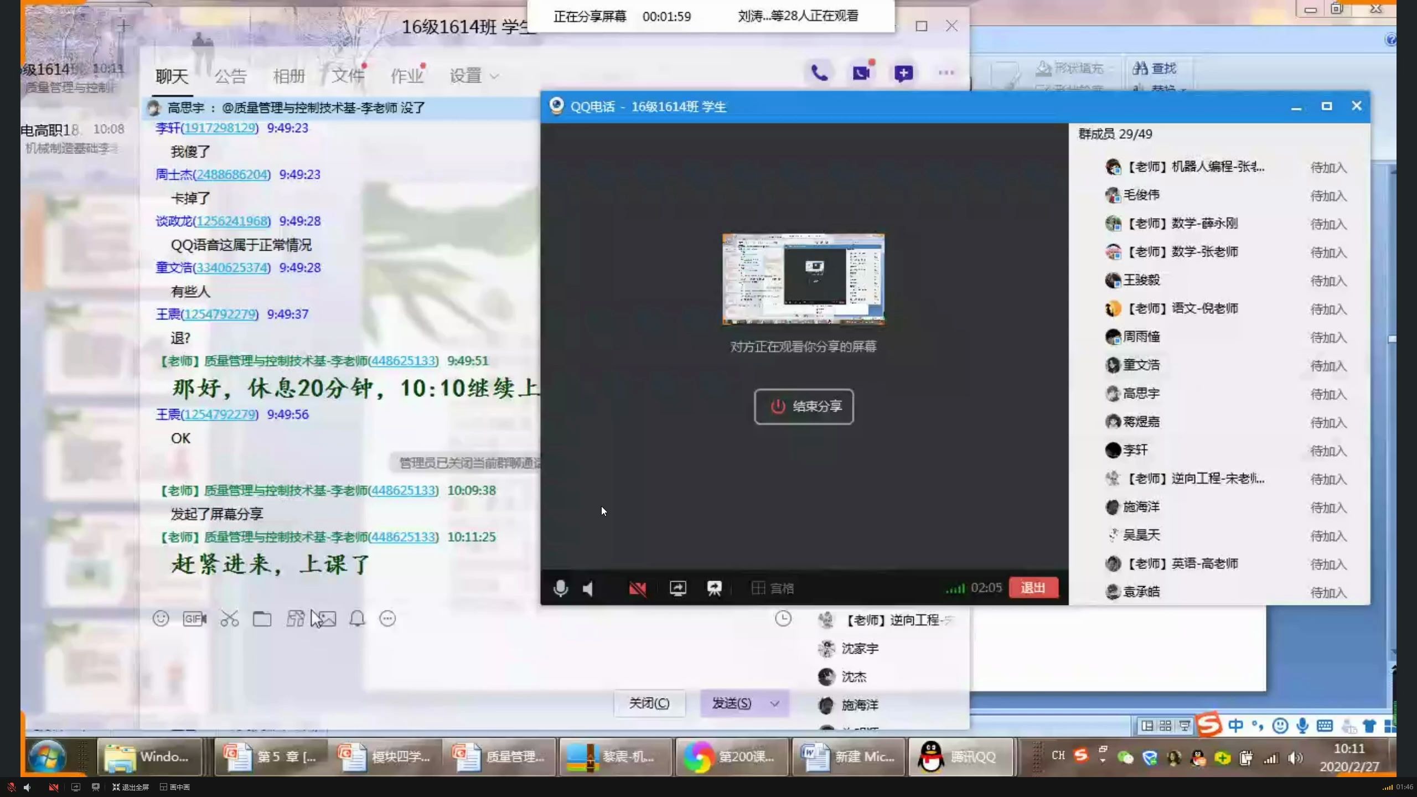The width and height of the screenshot is (1417, 797).
Task: Click the Sogou microphone voice input icon
Action: 1302,726
